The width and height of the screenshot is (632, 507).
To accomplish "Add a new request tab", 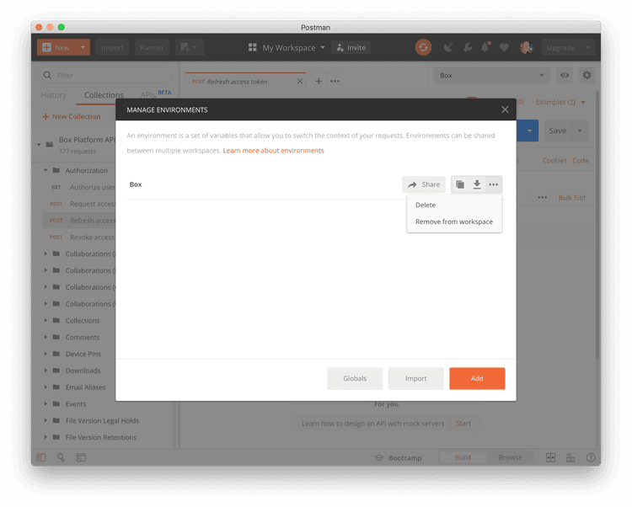I will [319, 81].
